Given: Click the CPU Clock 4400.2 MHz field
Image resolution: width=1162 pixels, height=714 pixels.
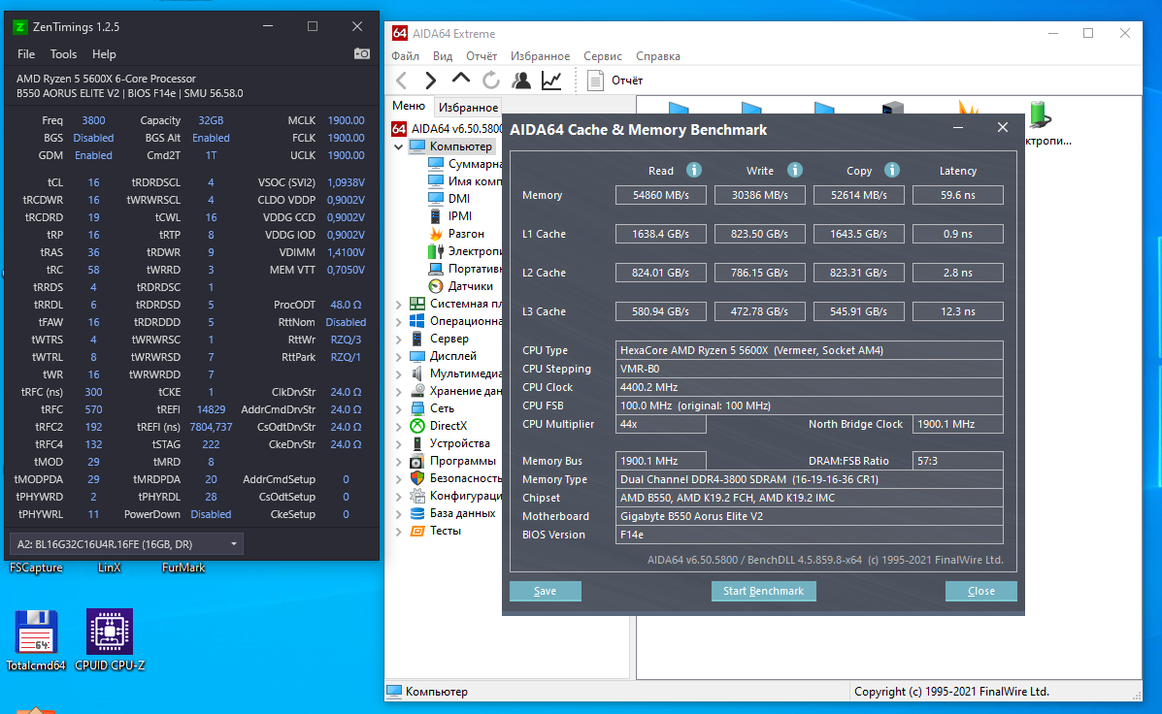Looking at the screenshot, I should pos(810,387).
